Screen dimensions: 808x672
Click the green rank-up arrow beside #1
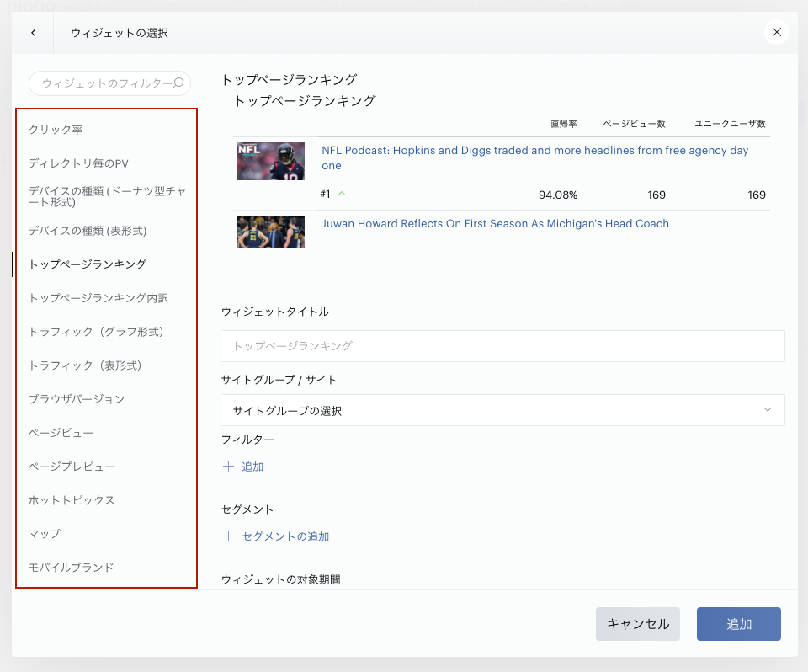[342, 194]
